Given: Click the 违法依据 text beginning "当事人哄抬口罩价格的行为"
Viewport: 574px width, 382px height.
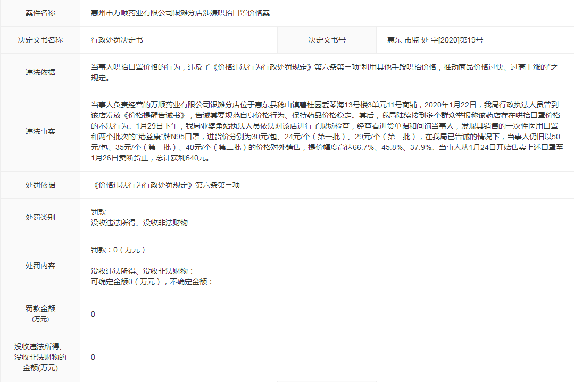Looking at the screenshot, I should 325,72.
